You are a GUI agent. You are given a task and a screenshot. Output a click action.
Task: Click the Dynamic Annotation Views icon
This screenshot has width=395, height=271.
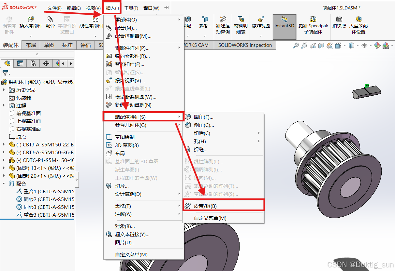[x=329, y=46]
